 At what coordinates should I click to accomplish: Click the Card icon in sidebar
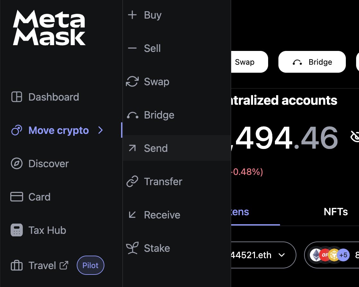pos(17,197)
